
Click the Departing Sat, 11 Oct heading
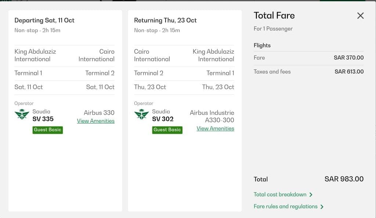44,21
